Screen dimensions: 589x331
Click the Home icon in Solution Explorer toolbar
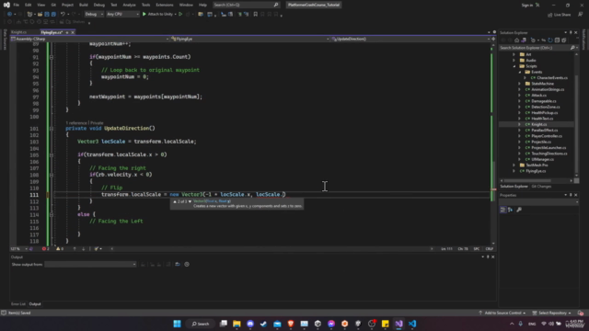[x=517, y=40]
